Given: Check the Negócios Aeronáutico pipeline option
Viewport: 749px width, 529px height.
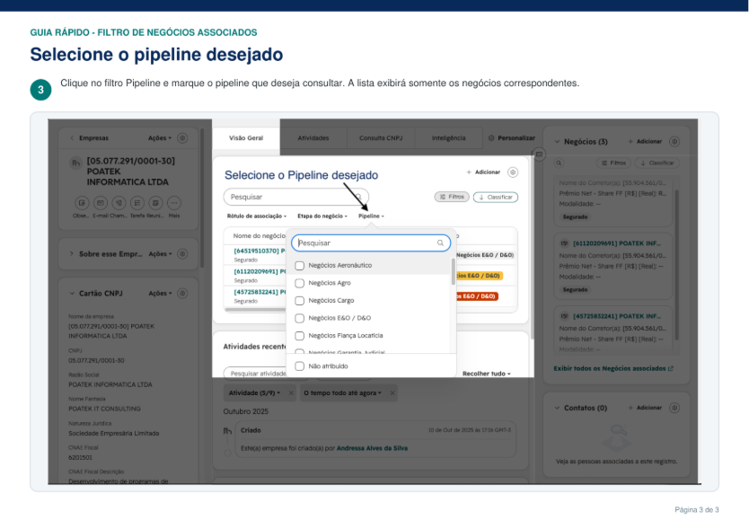Looking at the screenshot, I should pyautogui.click(x=299, y=265).
